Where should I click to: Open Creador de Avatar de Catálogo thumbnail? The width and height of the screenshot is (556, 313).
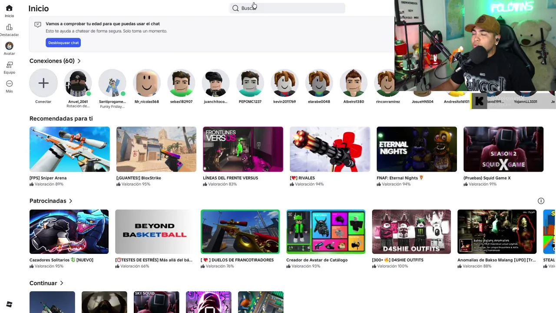point(326,232)
